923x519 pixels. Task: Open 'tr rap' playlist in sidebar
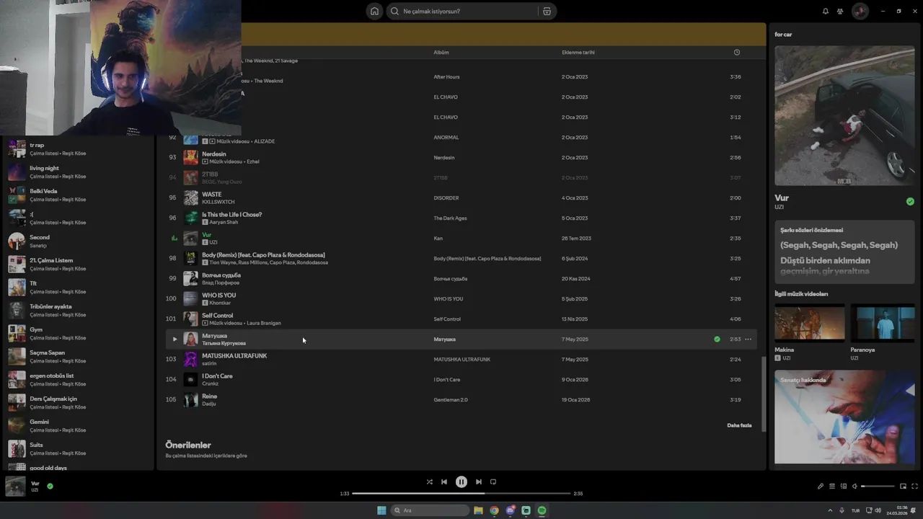click(77, 149)
